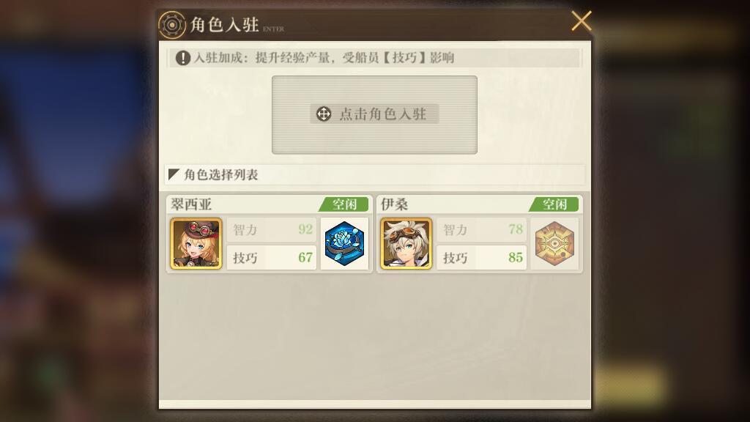
Task: Select 伊桑's character portrait
Action: 406,243
